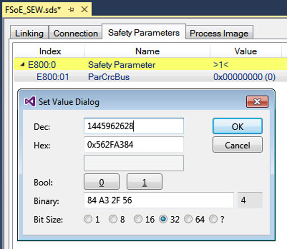Image resolution: width=287 pixels, height=249 pixels.
Task: Select the 1 bit size radio button
Action: [x=88, y=219]
